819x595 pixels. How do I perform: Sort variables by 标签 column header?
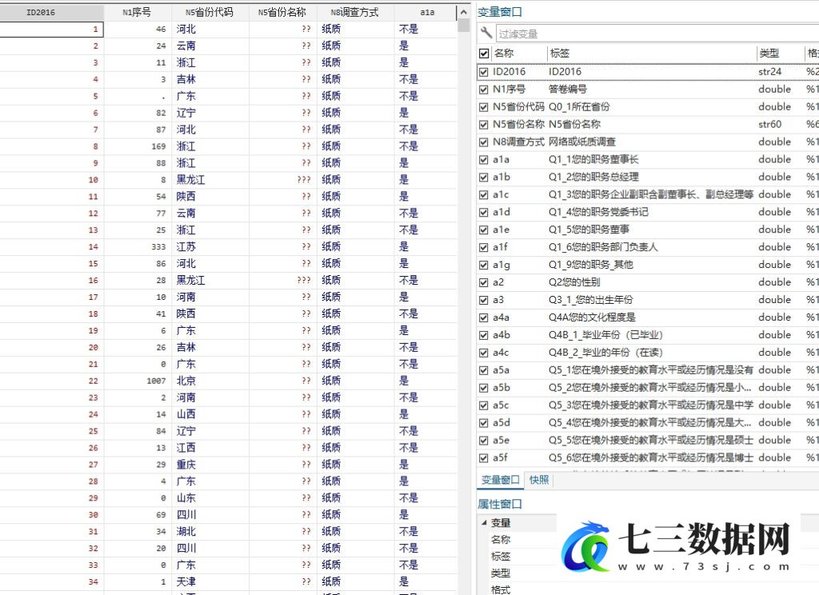coord(651,54)
